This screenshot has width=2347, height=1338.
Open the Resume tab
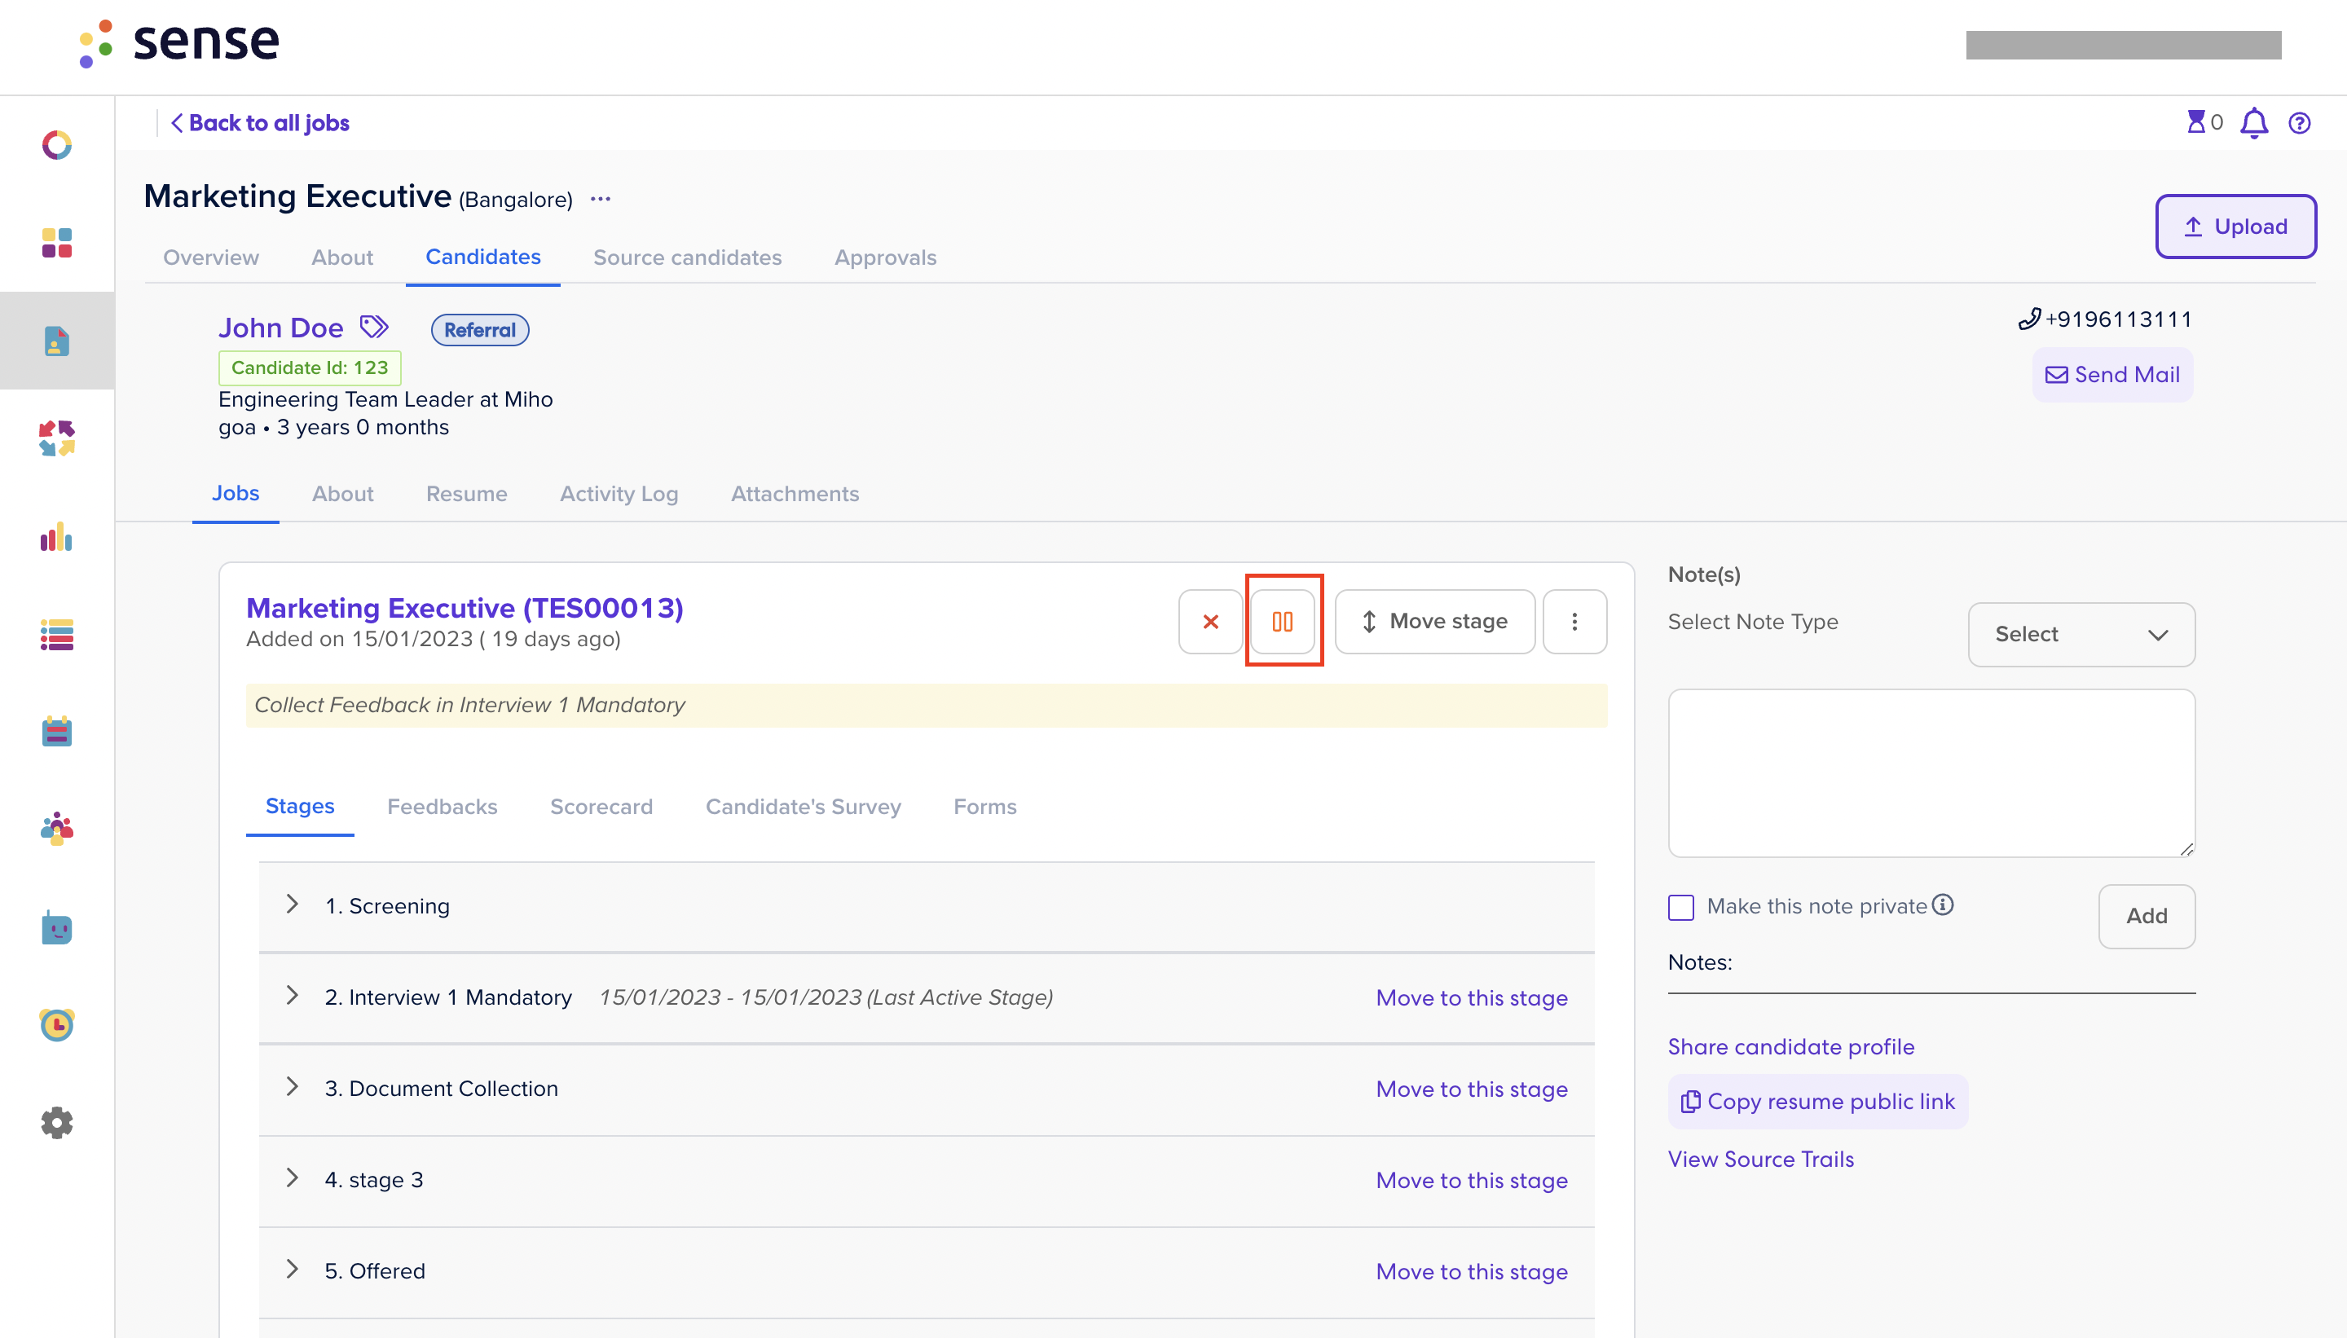tap(467, 494)
